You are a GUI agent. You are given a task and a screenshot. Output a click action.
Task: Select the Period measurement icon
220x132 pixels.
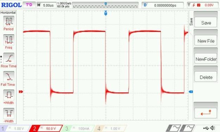click(x=9, y=21)
